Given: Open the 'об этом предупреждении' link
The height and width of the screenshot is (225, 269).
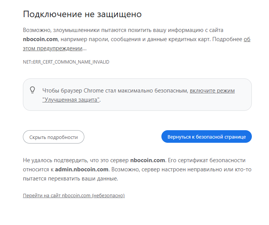Looking at the screenshot, I should click(53, 48).
